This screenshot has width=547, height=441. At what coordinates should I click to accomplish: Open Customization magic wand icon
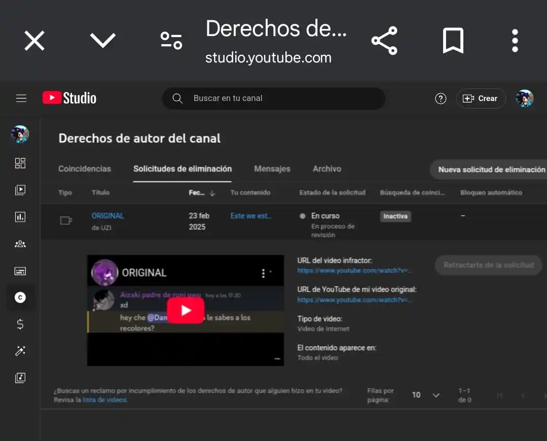click(20, 351)
